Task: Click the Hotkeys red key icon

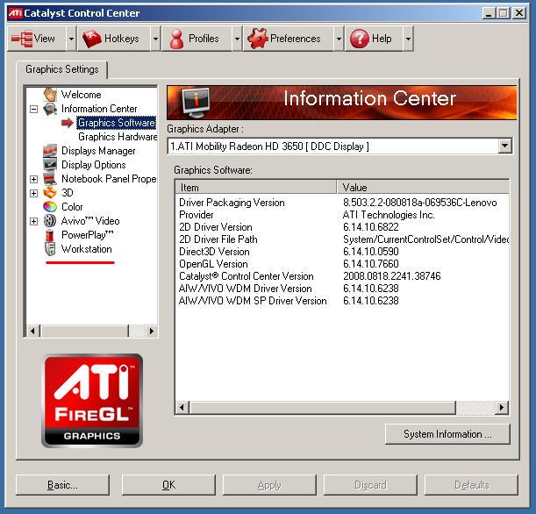Action: pyautogui.click(x=92, y=39)
